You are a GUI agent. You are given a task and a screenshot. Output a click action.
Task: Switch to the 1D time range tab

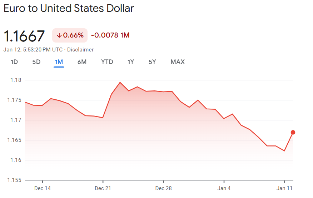[14, 62]
